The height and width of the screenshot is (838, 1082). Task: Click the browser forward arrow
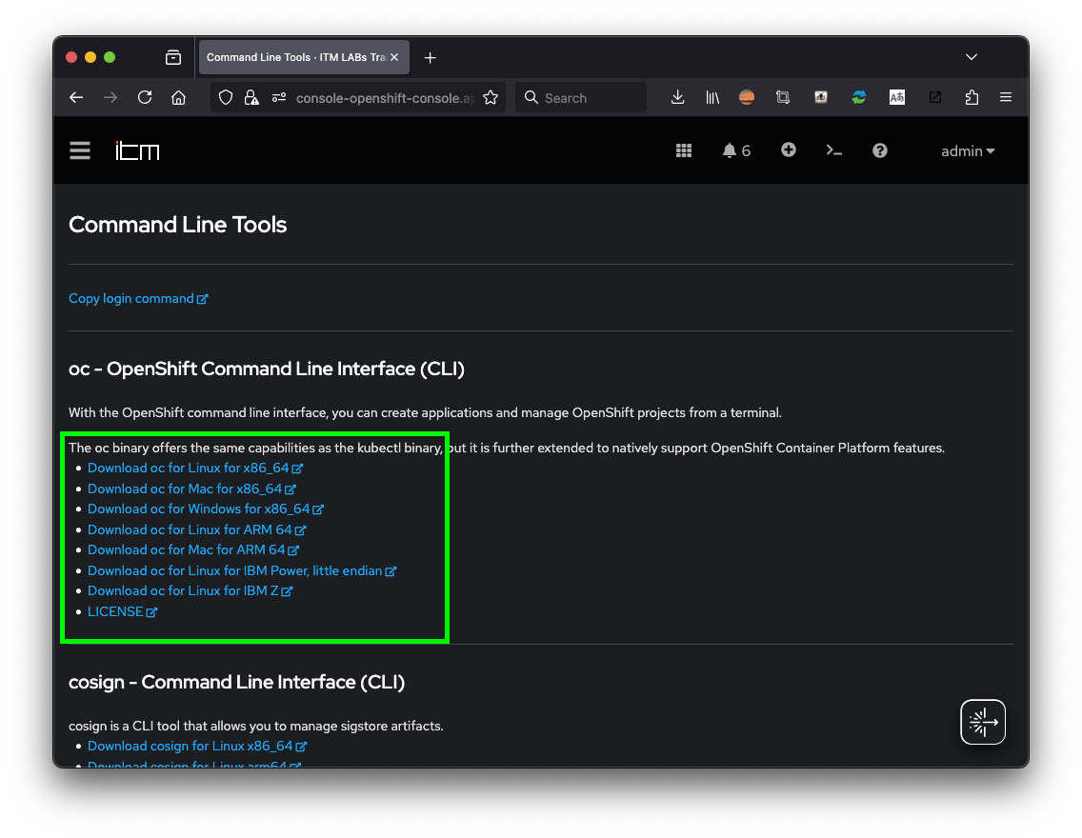[110, 98]
